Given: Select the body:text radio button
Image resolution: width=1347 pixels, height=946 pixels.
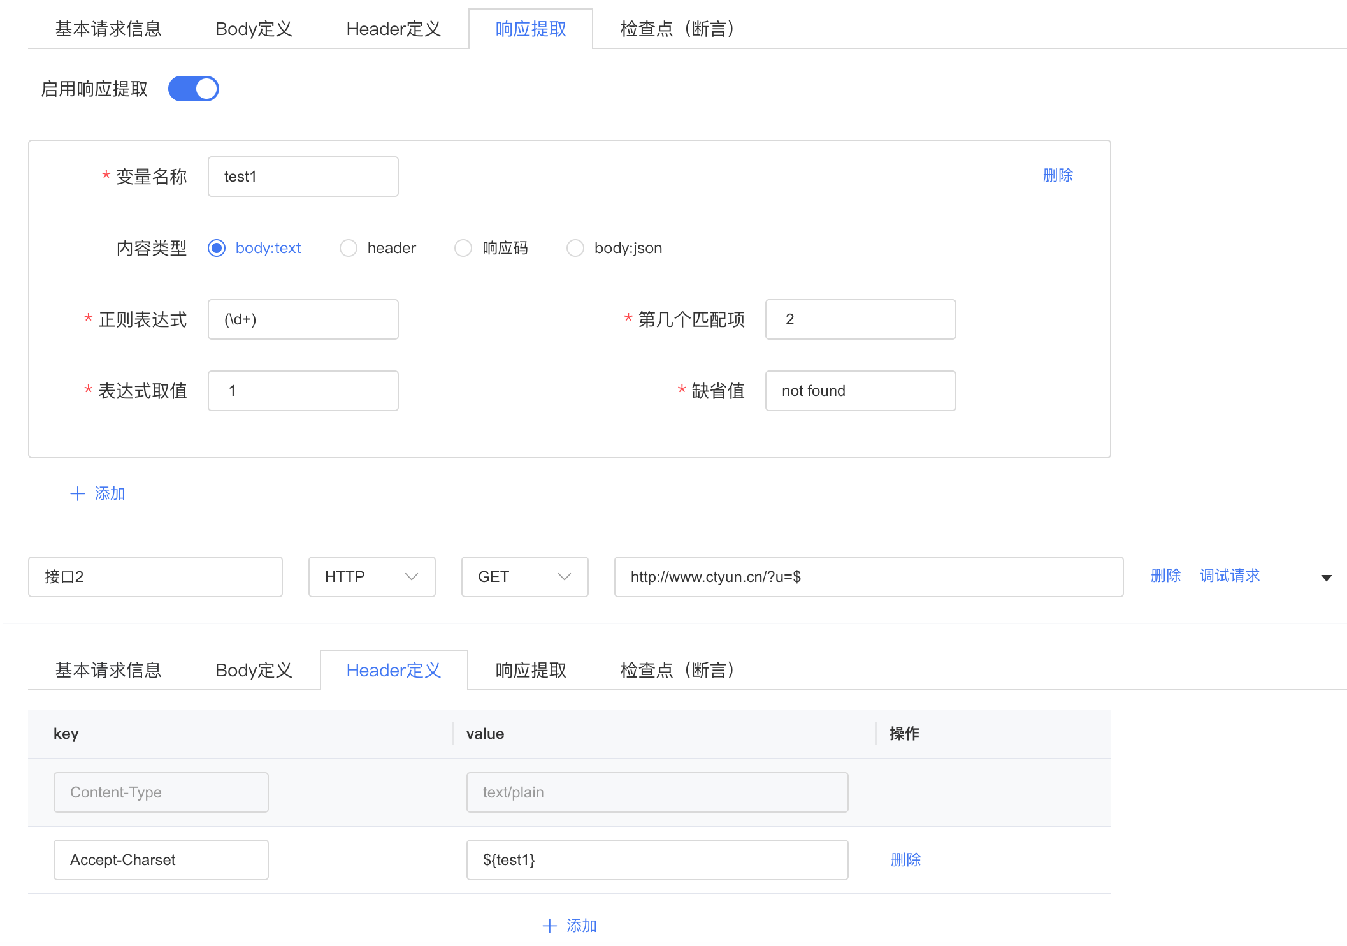Looking at the screenshot, I should tap(217, 248).
